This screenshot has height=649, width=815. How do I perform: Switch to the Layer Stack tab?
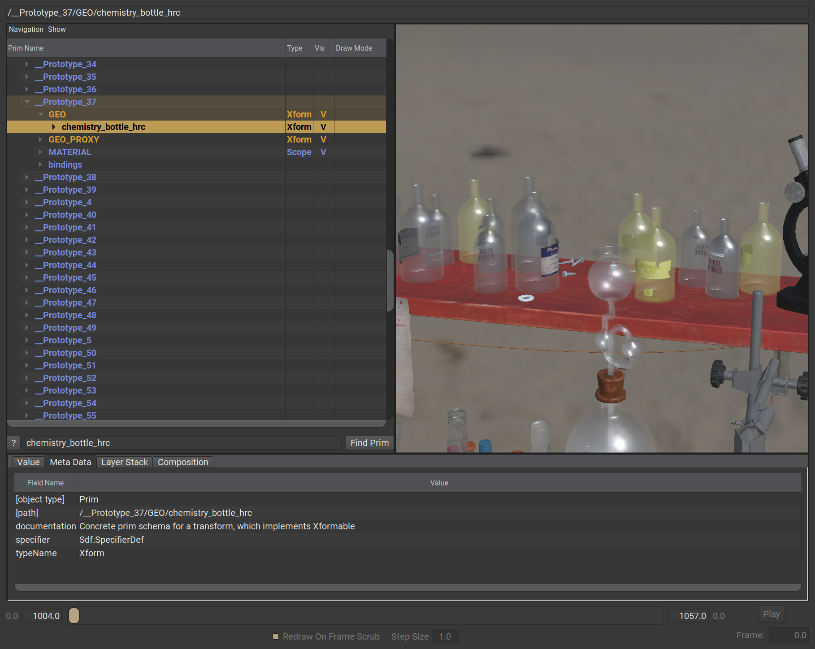[x=124, y=462]
